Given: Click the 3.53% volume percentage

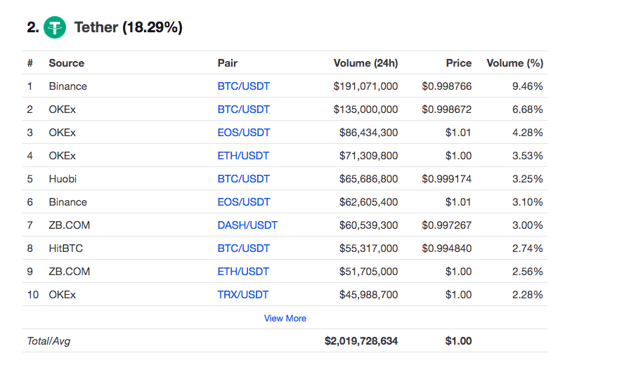Looking at the screenshot, I should pos(527,156).
